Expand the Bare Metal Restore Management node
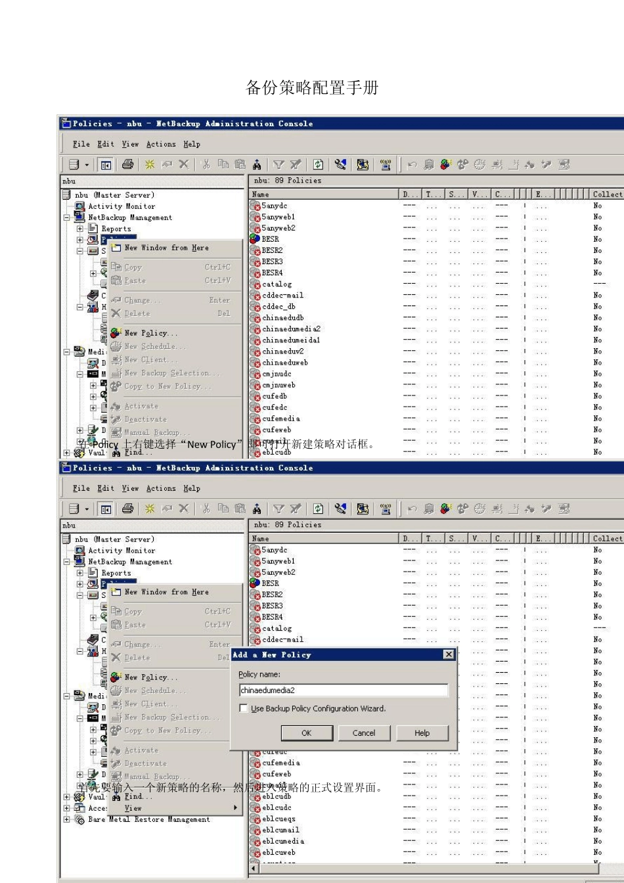Viewport: 624px width, 883px height. tap(67, 819)
